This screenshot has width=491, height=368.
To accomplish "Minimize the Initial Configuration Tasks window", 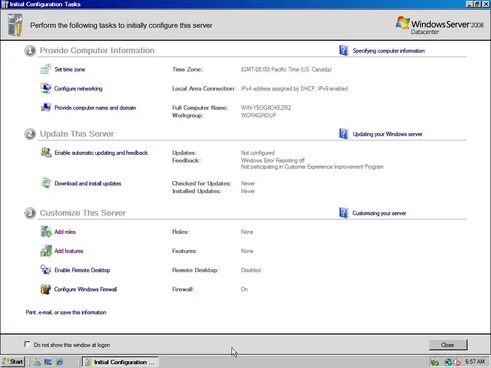I will coord(469,4).
